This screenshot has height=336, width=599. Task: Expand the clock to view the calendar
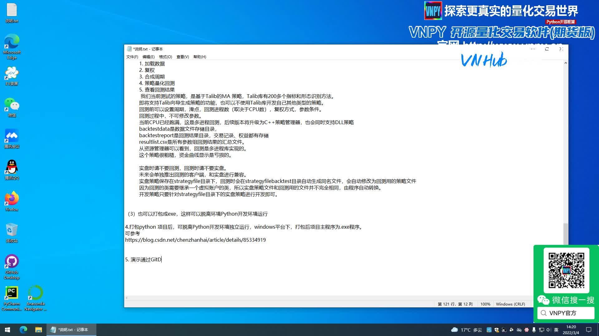click(x=571, y=329)
